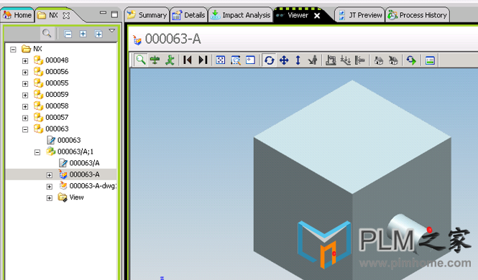
Task: Select the vertical double-arrow zoom tool
Action: tap(298, 60)
